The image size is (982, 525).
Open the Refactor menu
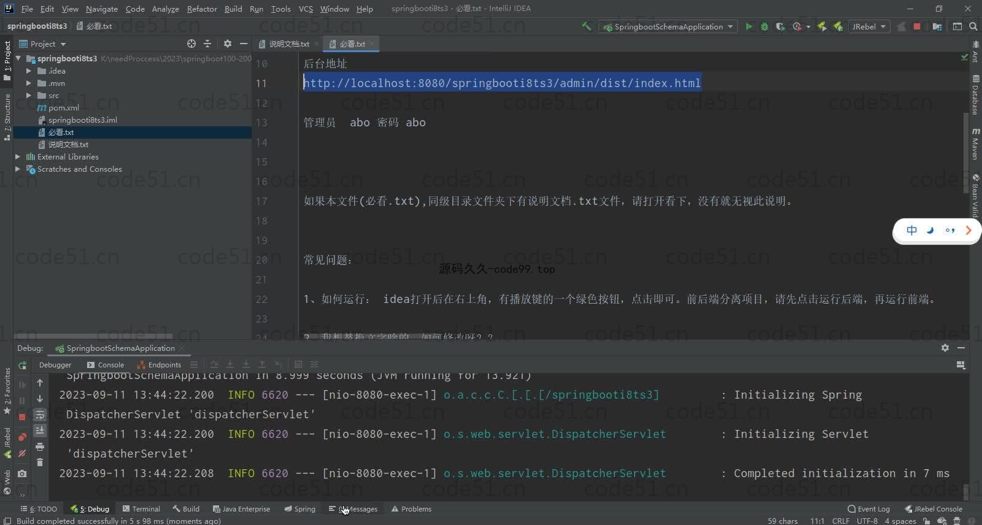202,9
